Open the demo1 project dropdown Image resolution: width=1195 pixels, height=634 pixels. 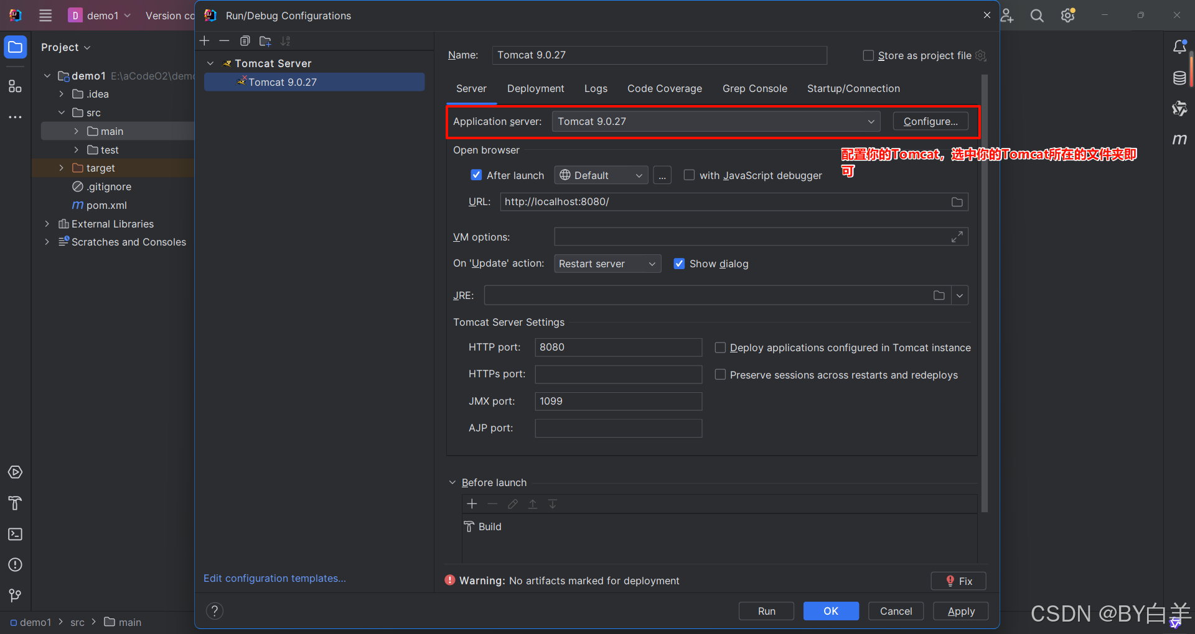point(100,16)
